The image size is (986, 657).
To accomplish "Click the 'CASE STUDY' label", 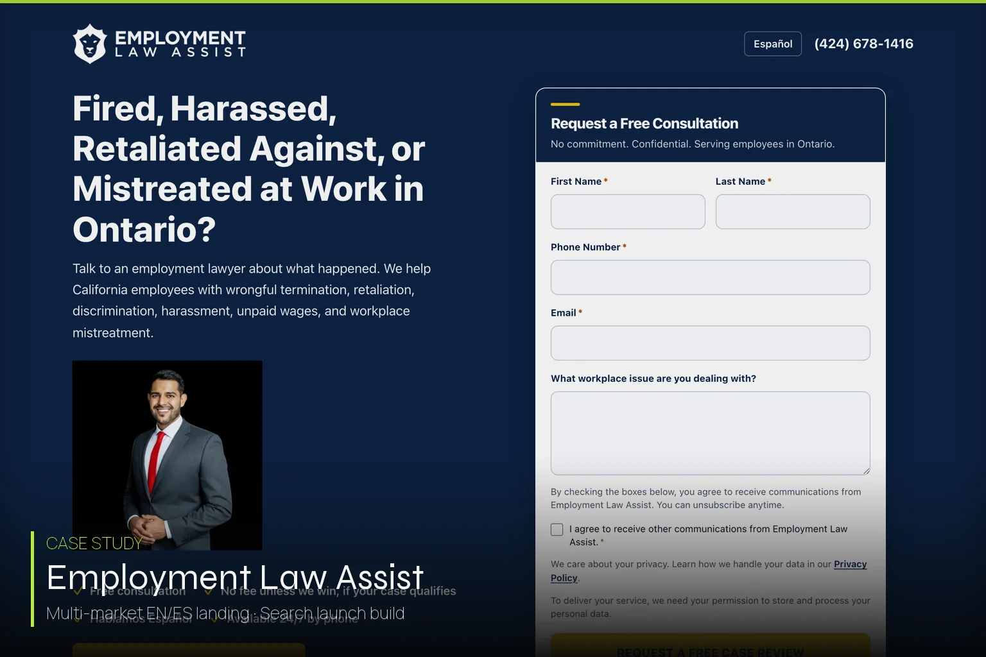I will click(x=94, y=543).
